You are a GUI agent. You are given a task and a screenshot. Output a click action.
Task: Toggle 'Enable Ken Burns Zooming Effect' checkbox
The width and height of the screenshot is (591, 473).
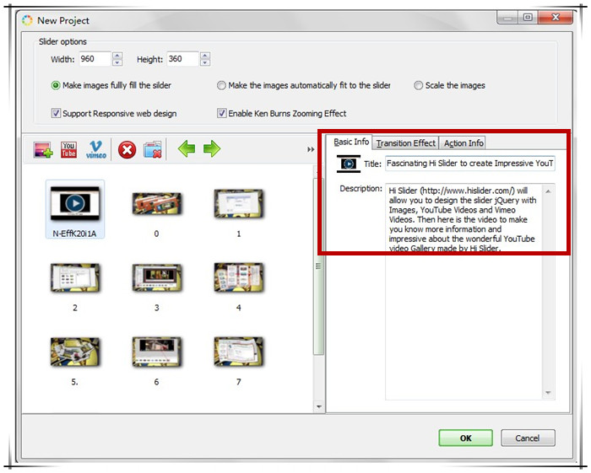(222, 113)
